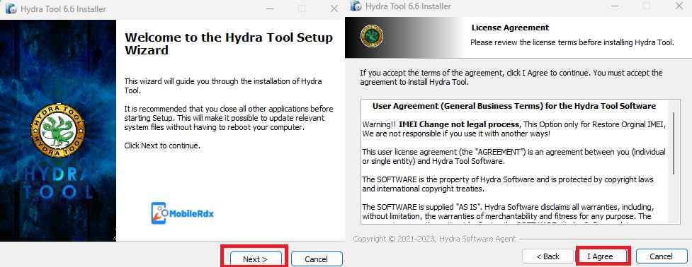Go Back from the License Agreement
This screenshot has width=692, height=267.
pyautogui.click(x=548, y=256)
